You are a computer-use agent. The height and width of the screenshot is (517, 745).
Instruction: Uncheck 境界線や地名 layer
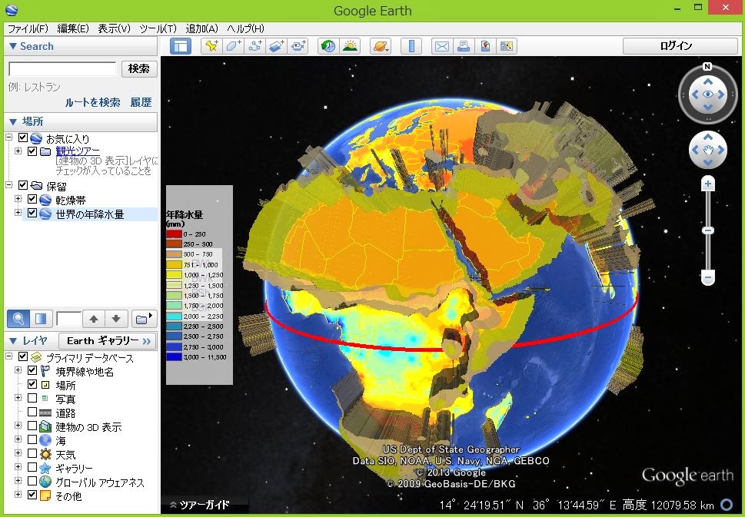pyautogui.click(x=32, y=371)
